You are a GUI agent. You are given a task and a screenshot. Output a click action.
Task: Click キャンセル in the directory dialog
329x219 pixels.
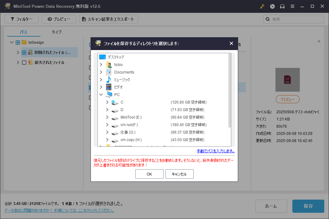(x=180, y=174)
